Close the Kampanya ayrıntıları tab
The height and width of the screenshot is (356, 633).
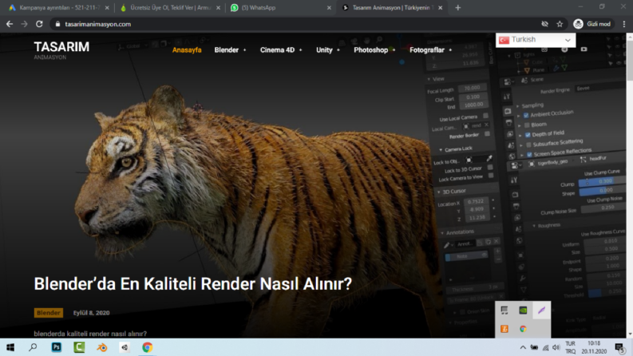point(107,8)
